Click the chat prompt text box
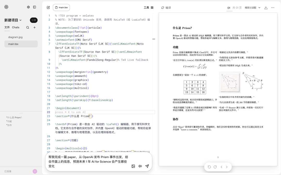Screen dimensions: 281x175 click(x=89, y=161)
